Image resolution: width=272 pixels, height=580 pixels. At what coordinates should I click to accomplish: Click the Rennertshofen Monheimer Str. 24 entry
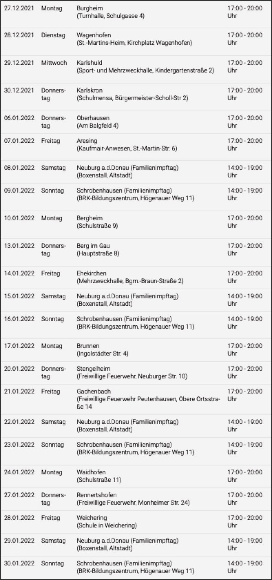[133, 499]
